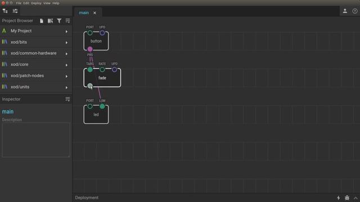Click the RATE pin on the fade node

point(102,70)
